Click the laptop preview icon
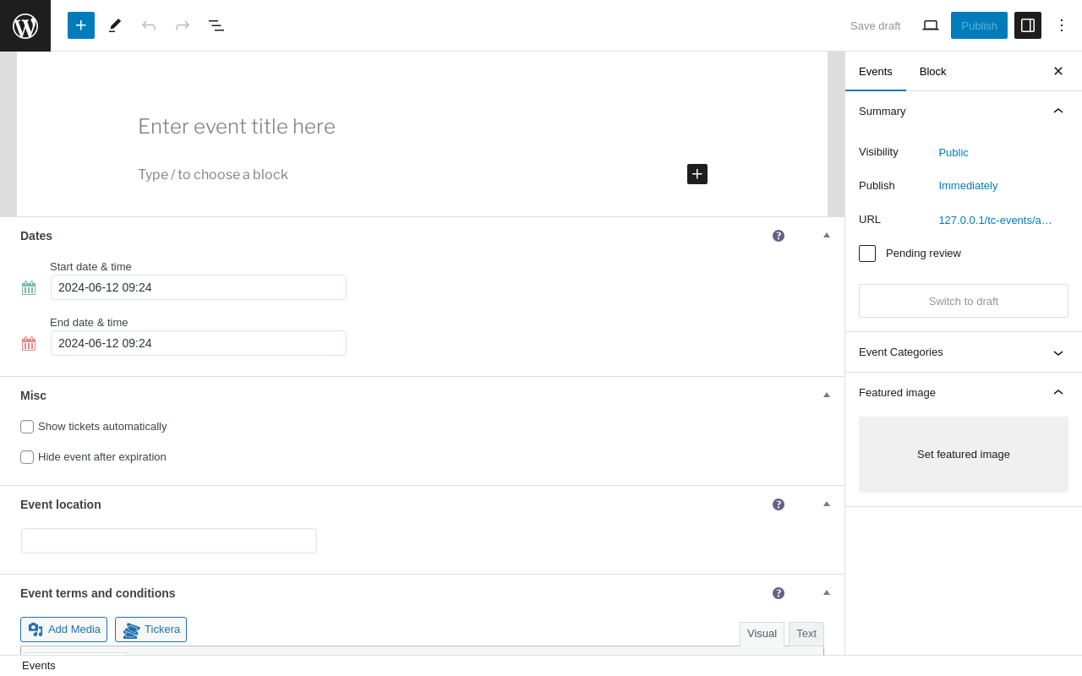 click(x=931, y=25)
